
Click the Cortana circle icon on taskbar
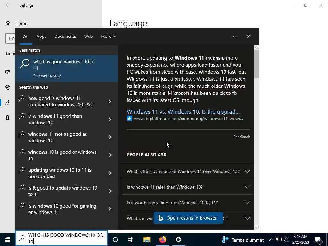[115, 240]
